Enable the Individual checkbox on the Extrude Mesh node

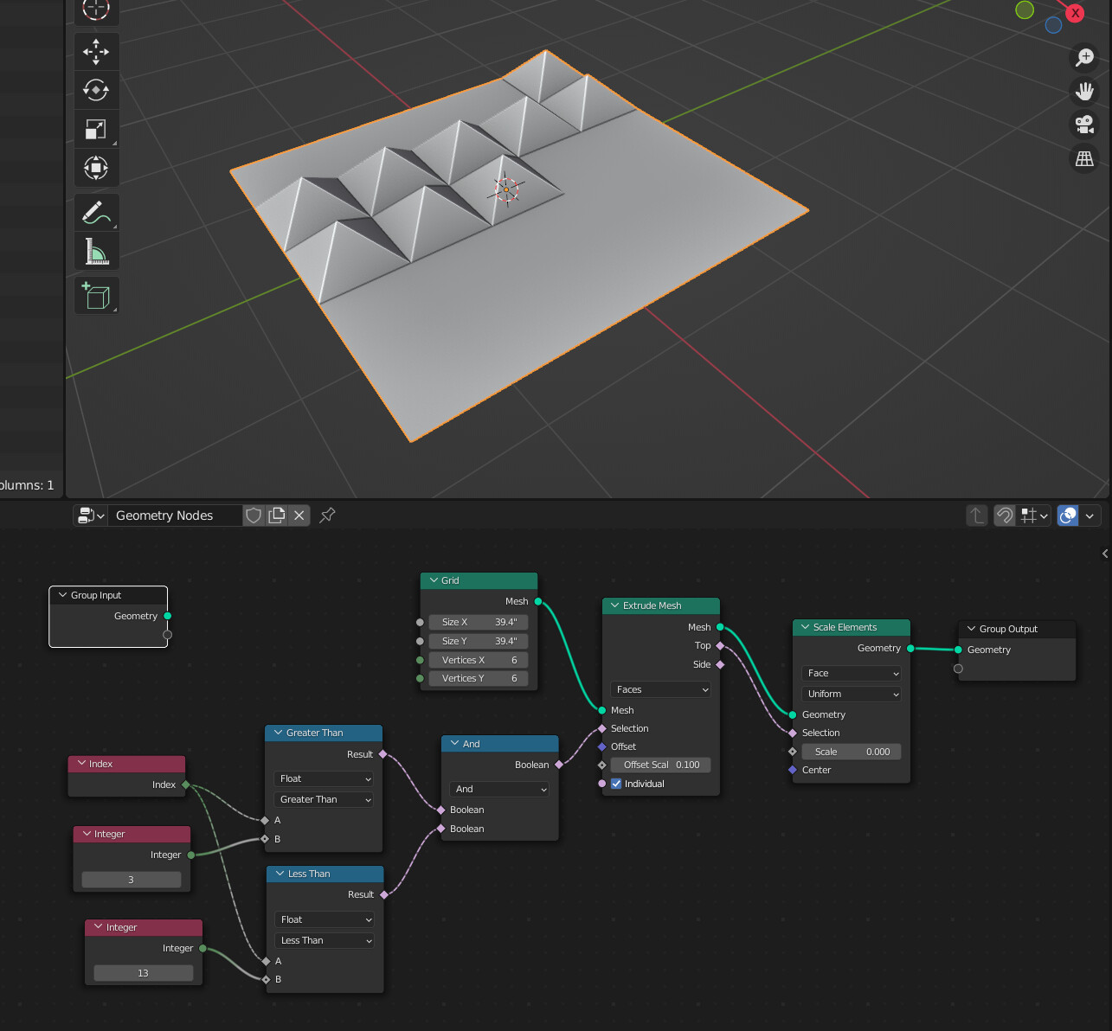tap(616, 784)
